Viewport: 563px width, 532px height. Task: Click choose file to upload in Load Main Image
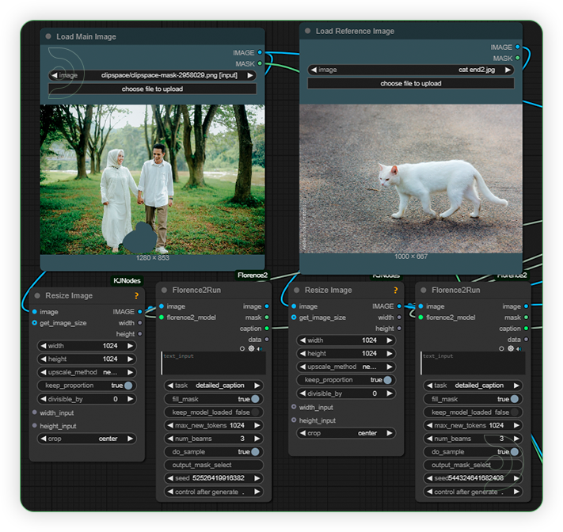[152, 89]
